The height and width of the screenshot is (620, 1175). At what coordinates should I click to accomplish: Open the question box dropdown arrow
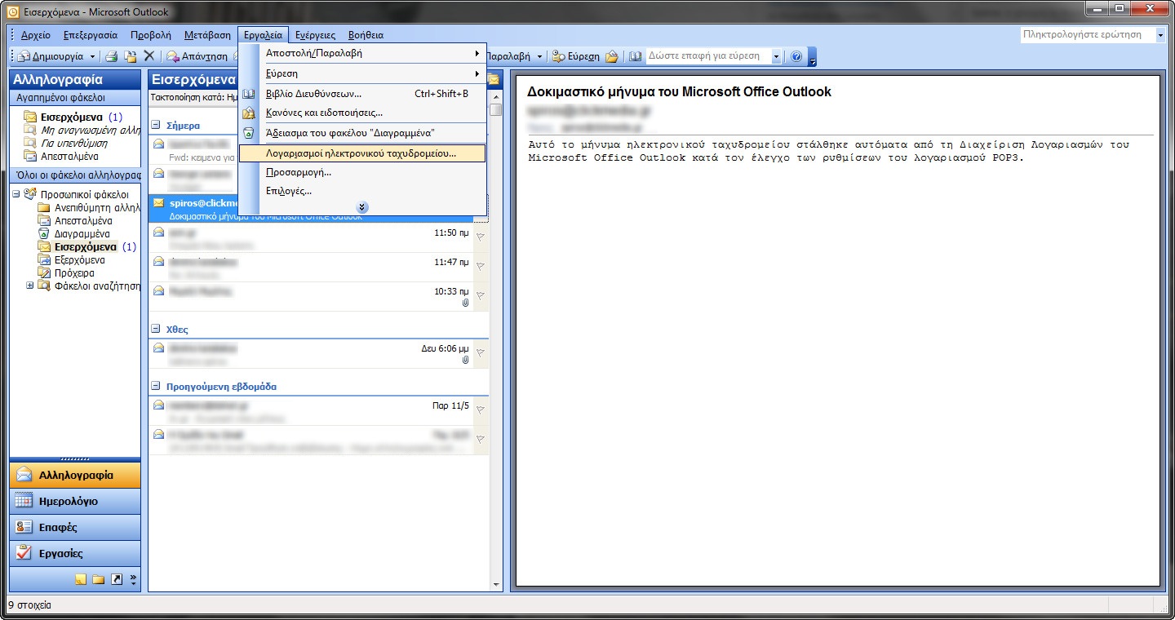(x=1160, y=35)
